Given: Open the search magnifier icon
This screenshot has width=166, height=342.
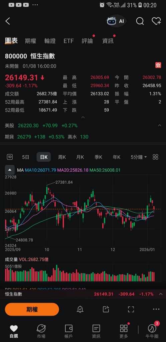Looking at the screenshot, I should 140,21.
